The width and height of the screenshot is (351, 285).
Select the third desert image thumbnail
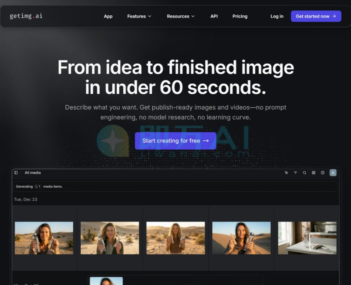pos(175,238)
